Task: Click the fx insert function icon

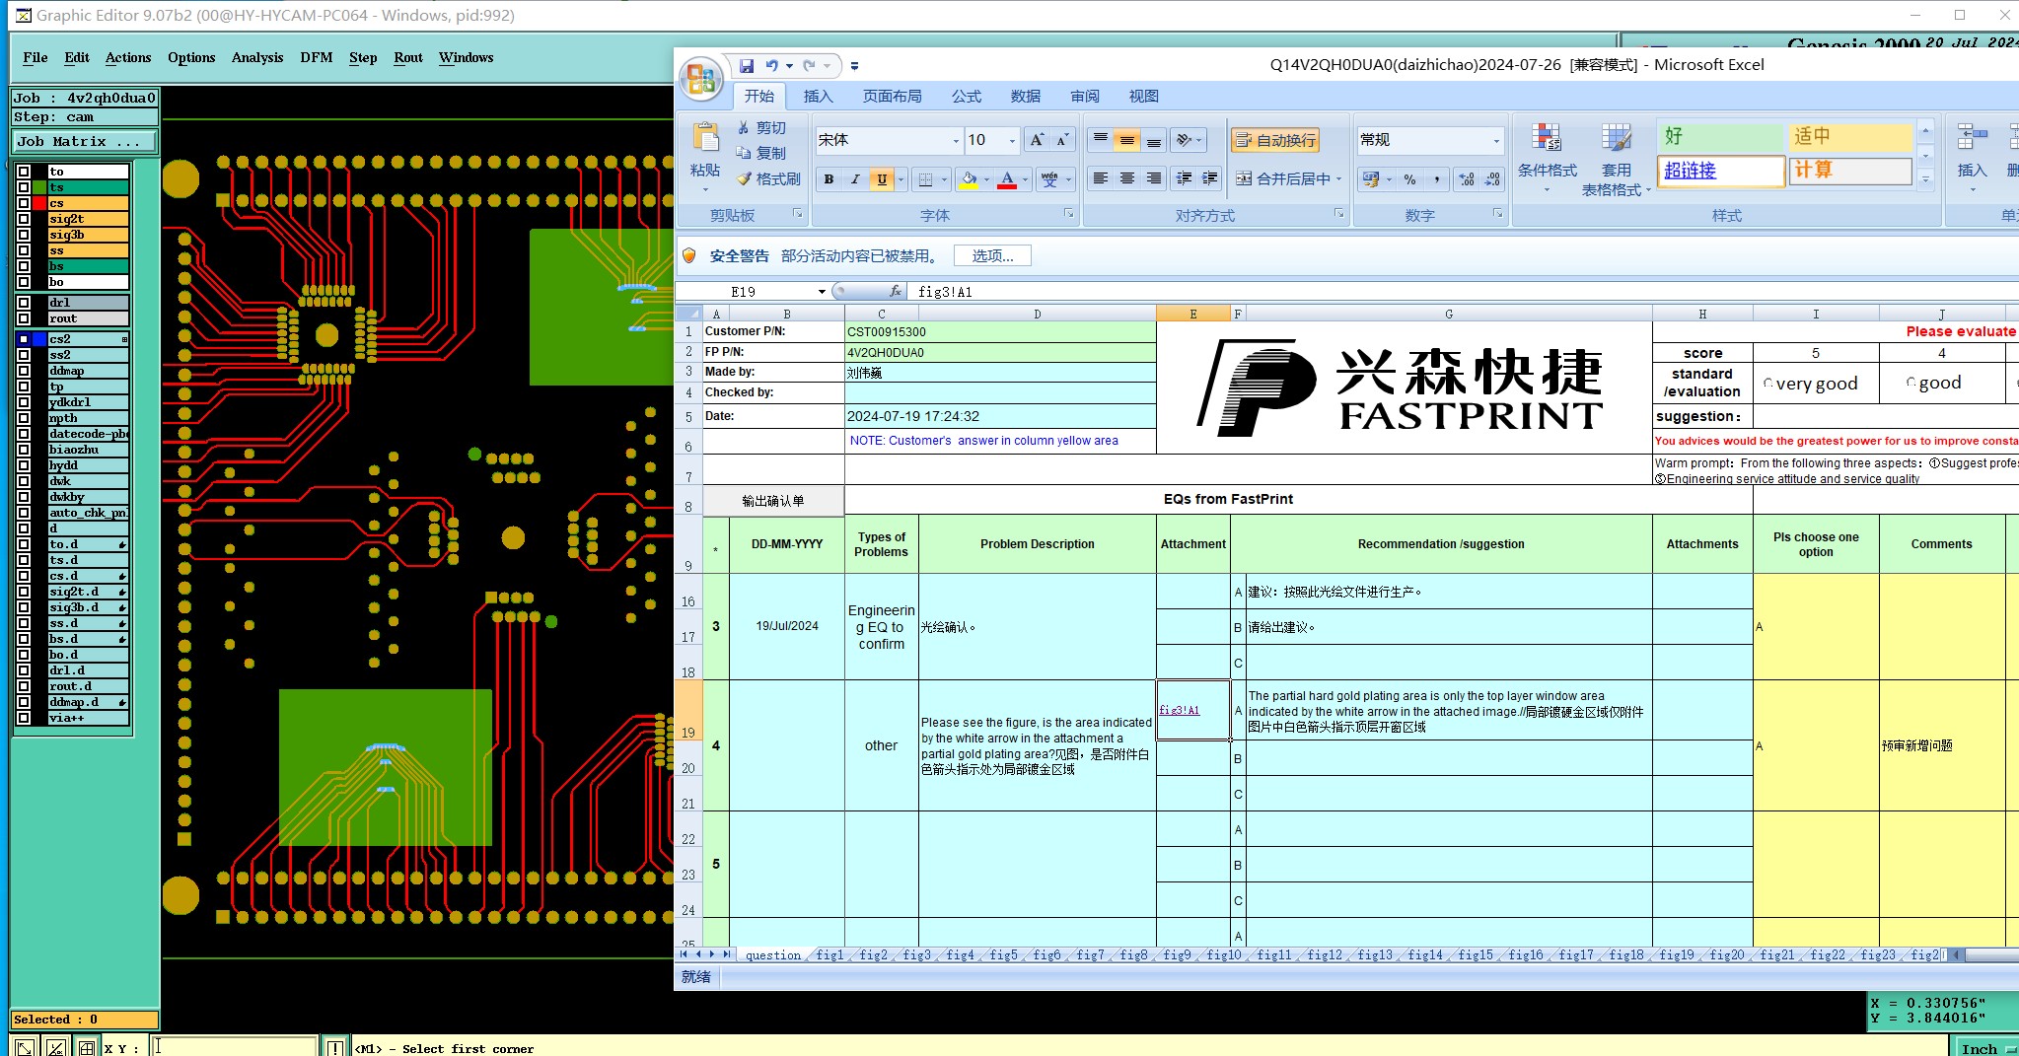Action: [895, 291]
